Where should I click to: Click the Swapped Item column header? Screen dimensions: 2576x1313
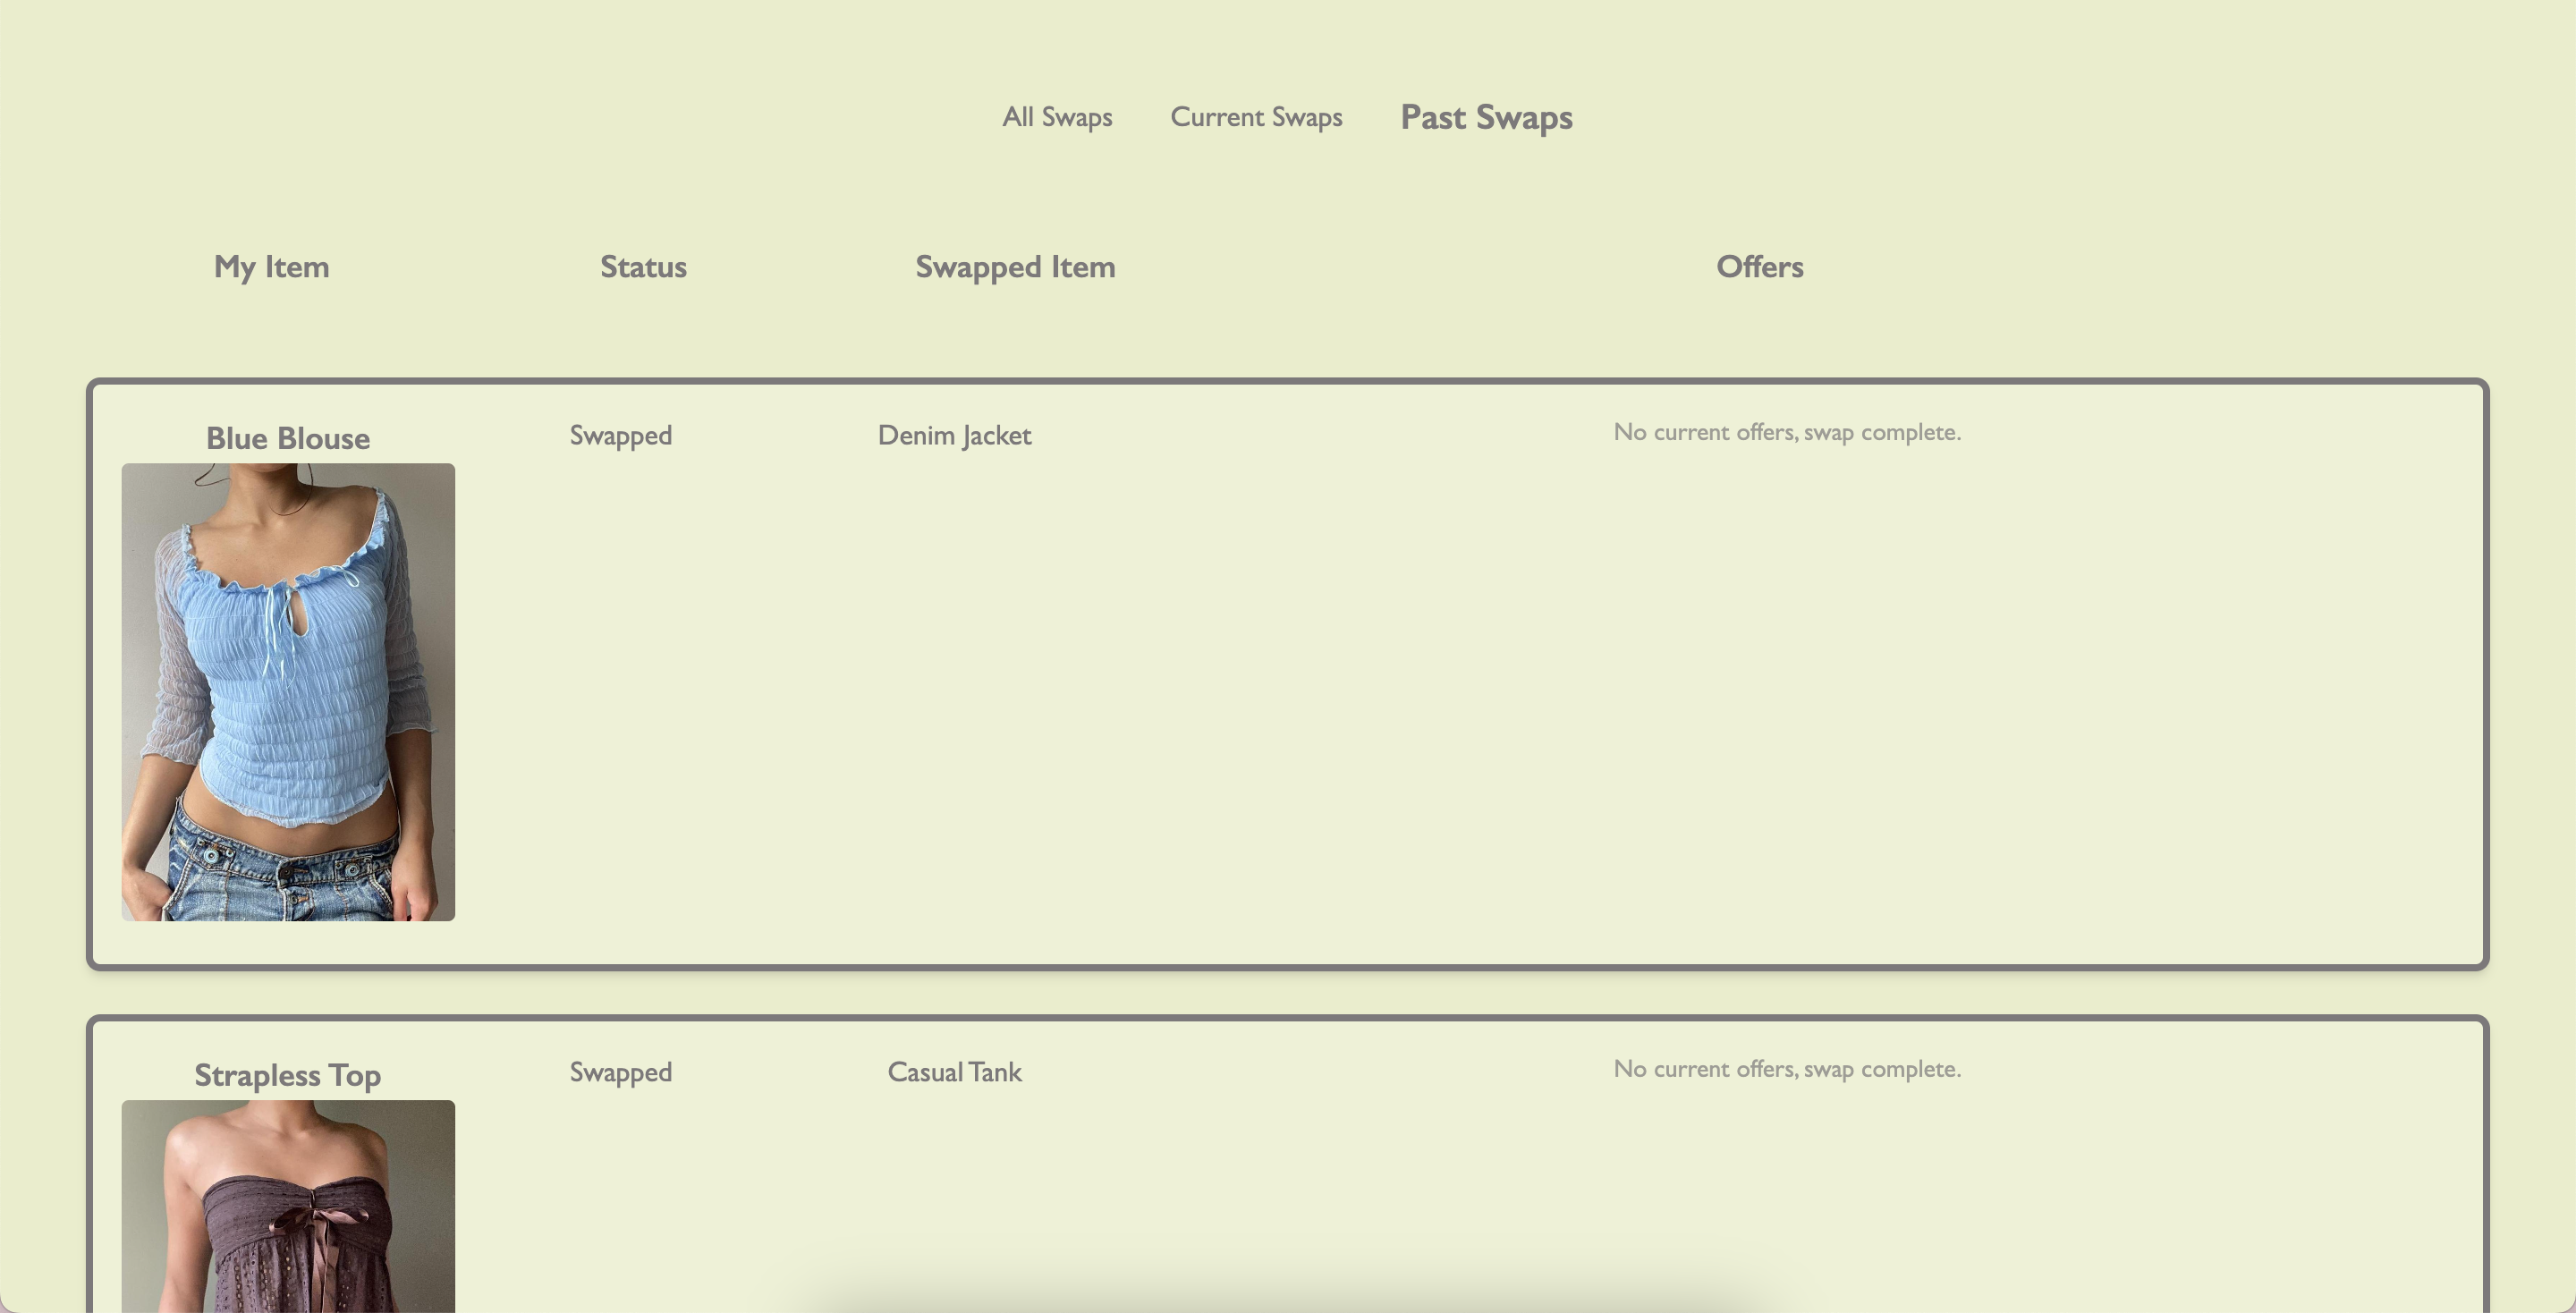pos(1015,267)
